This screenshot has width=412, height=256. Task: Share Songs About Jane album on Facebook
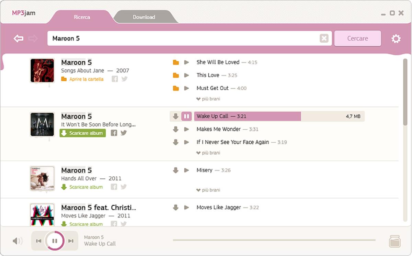114,79
